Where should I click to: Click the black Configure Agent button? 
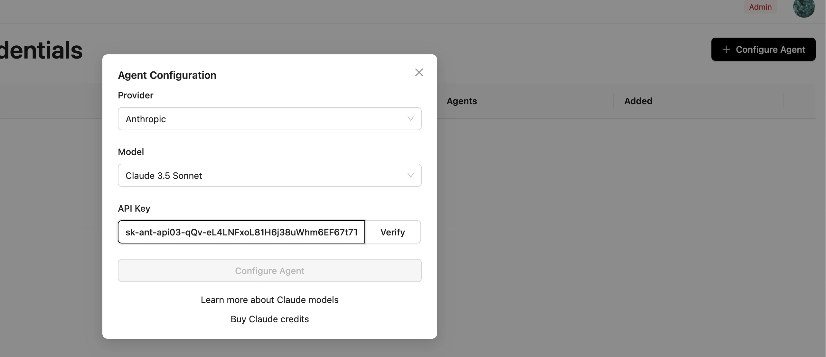pos(763,49)
